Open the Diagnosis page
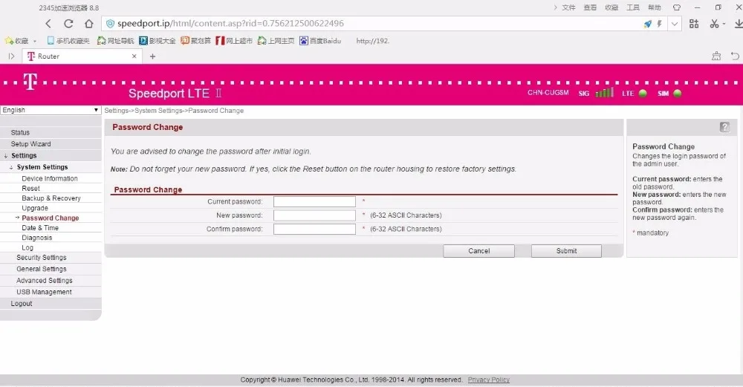 click(37, 238)
